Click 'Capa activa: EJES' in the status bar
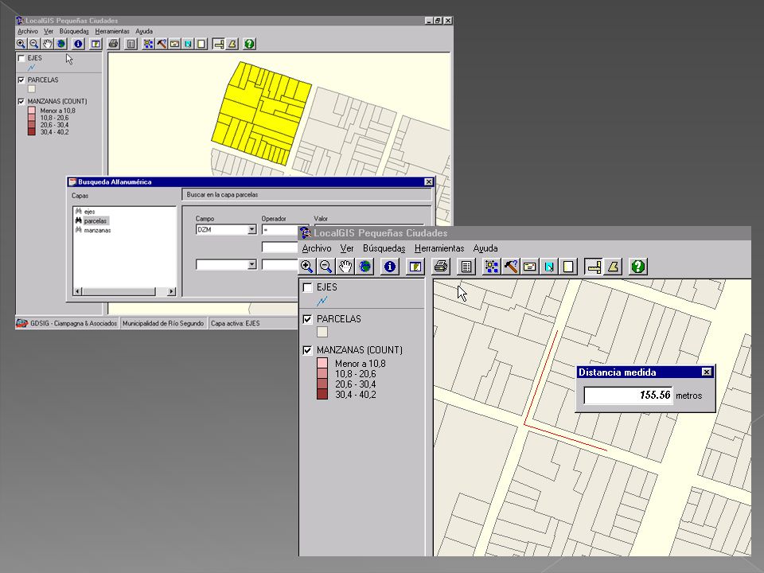764x573 pixels. (x=236, y=323)
